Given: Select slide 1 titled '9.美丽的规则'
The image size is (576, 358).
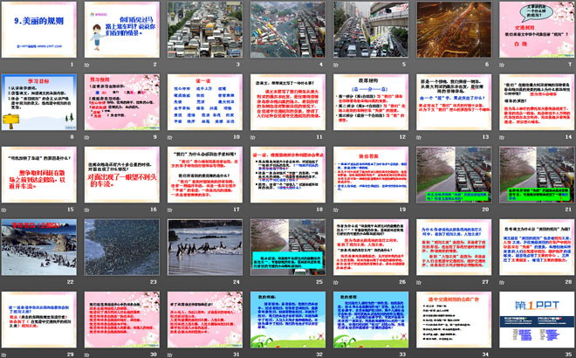Looking at the screenshot, I should 39,30.
